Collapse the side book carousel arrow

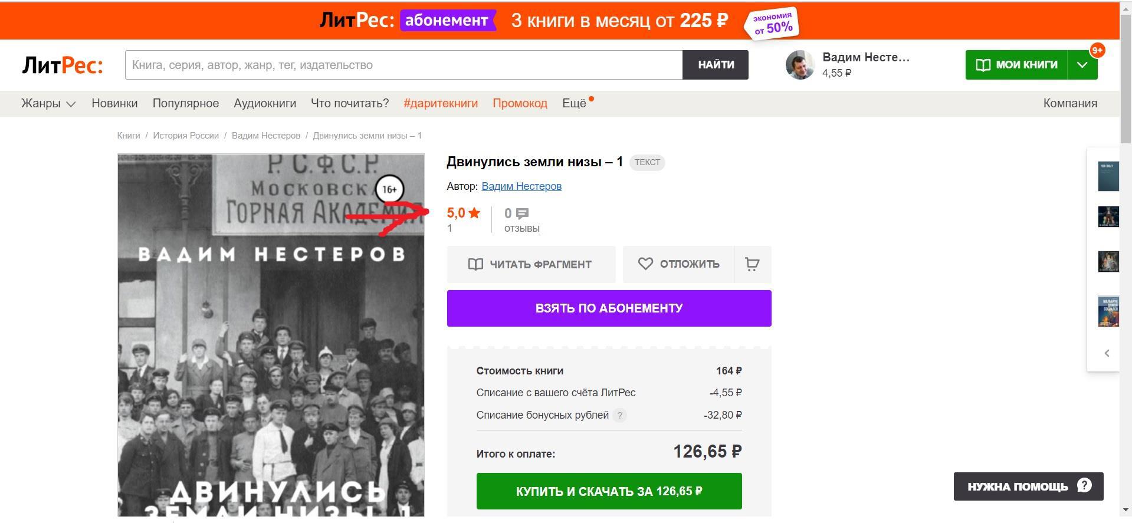point(1107,353)
